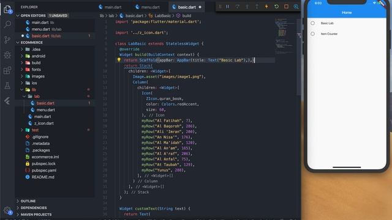Open pubspec.lock file

pyautogui.click(x=43, y=164)
